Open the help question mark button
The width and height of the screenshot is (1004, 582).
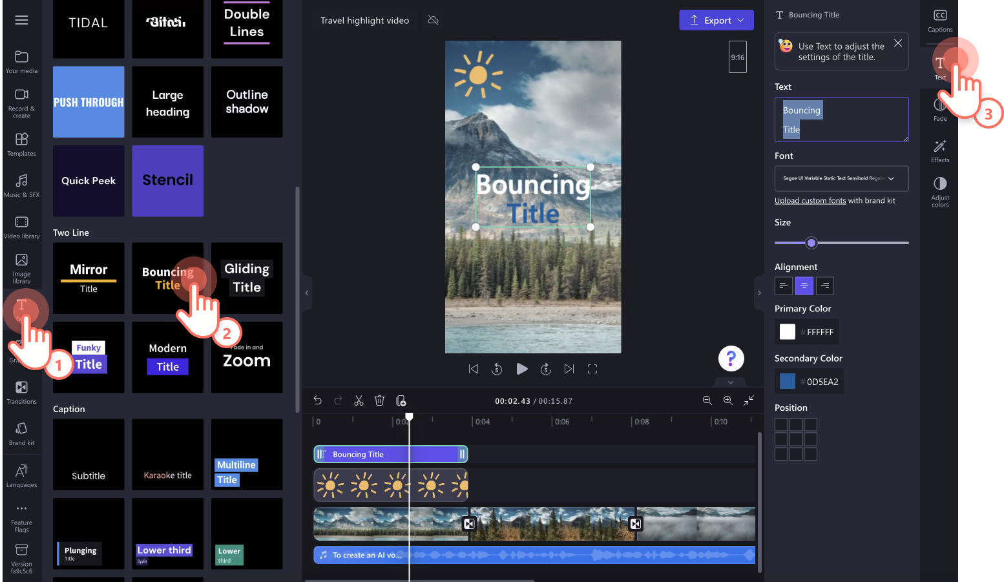point(731,358)
